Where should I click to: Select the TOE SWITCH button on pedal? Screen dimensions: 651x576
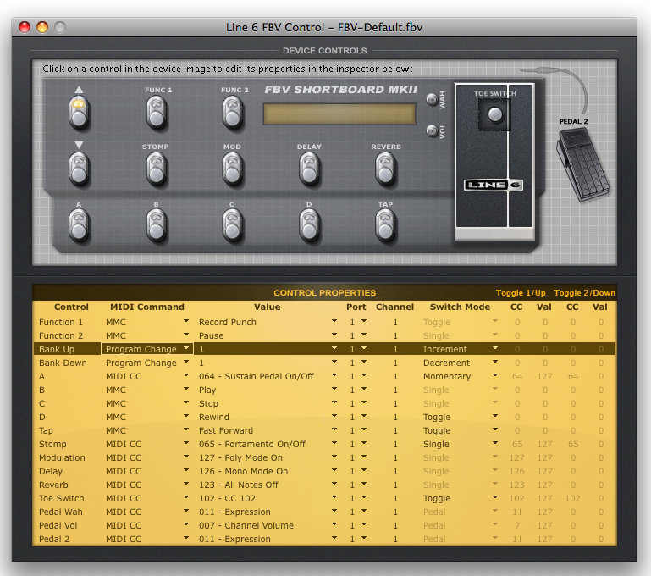click(494, 114)
